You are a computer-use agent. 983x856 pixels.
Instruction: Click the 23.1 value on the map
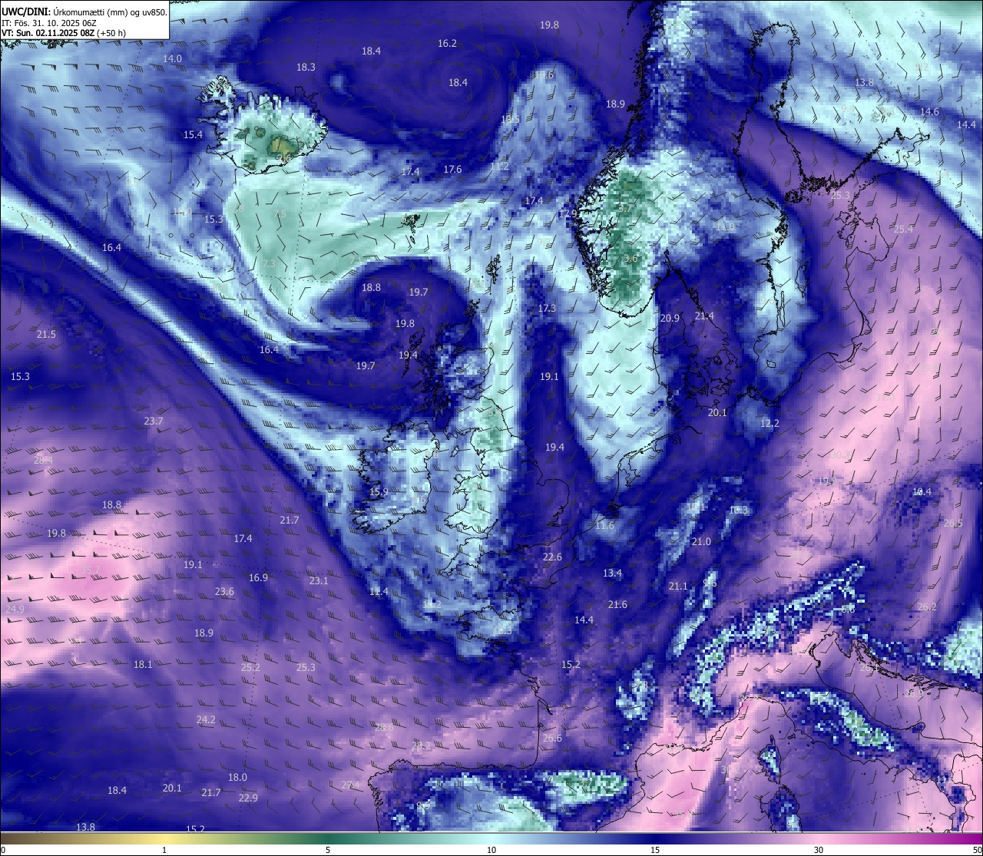click(x=319, y=581)
